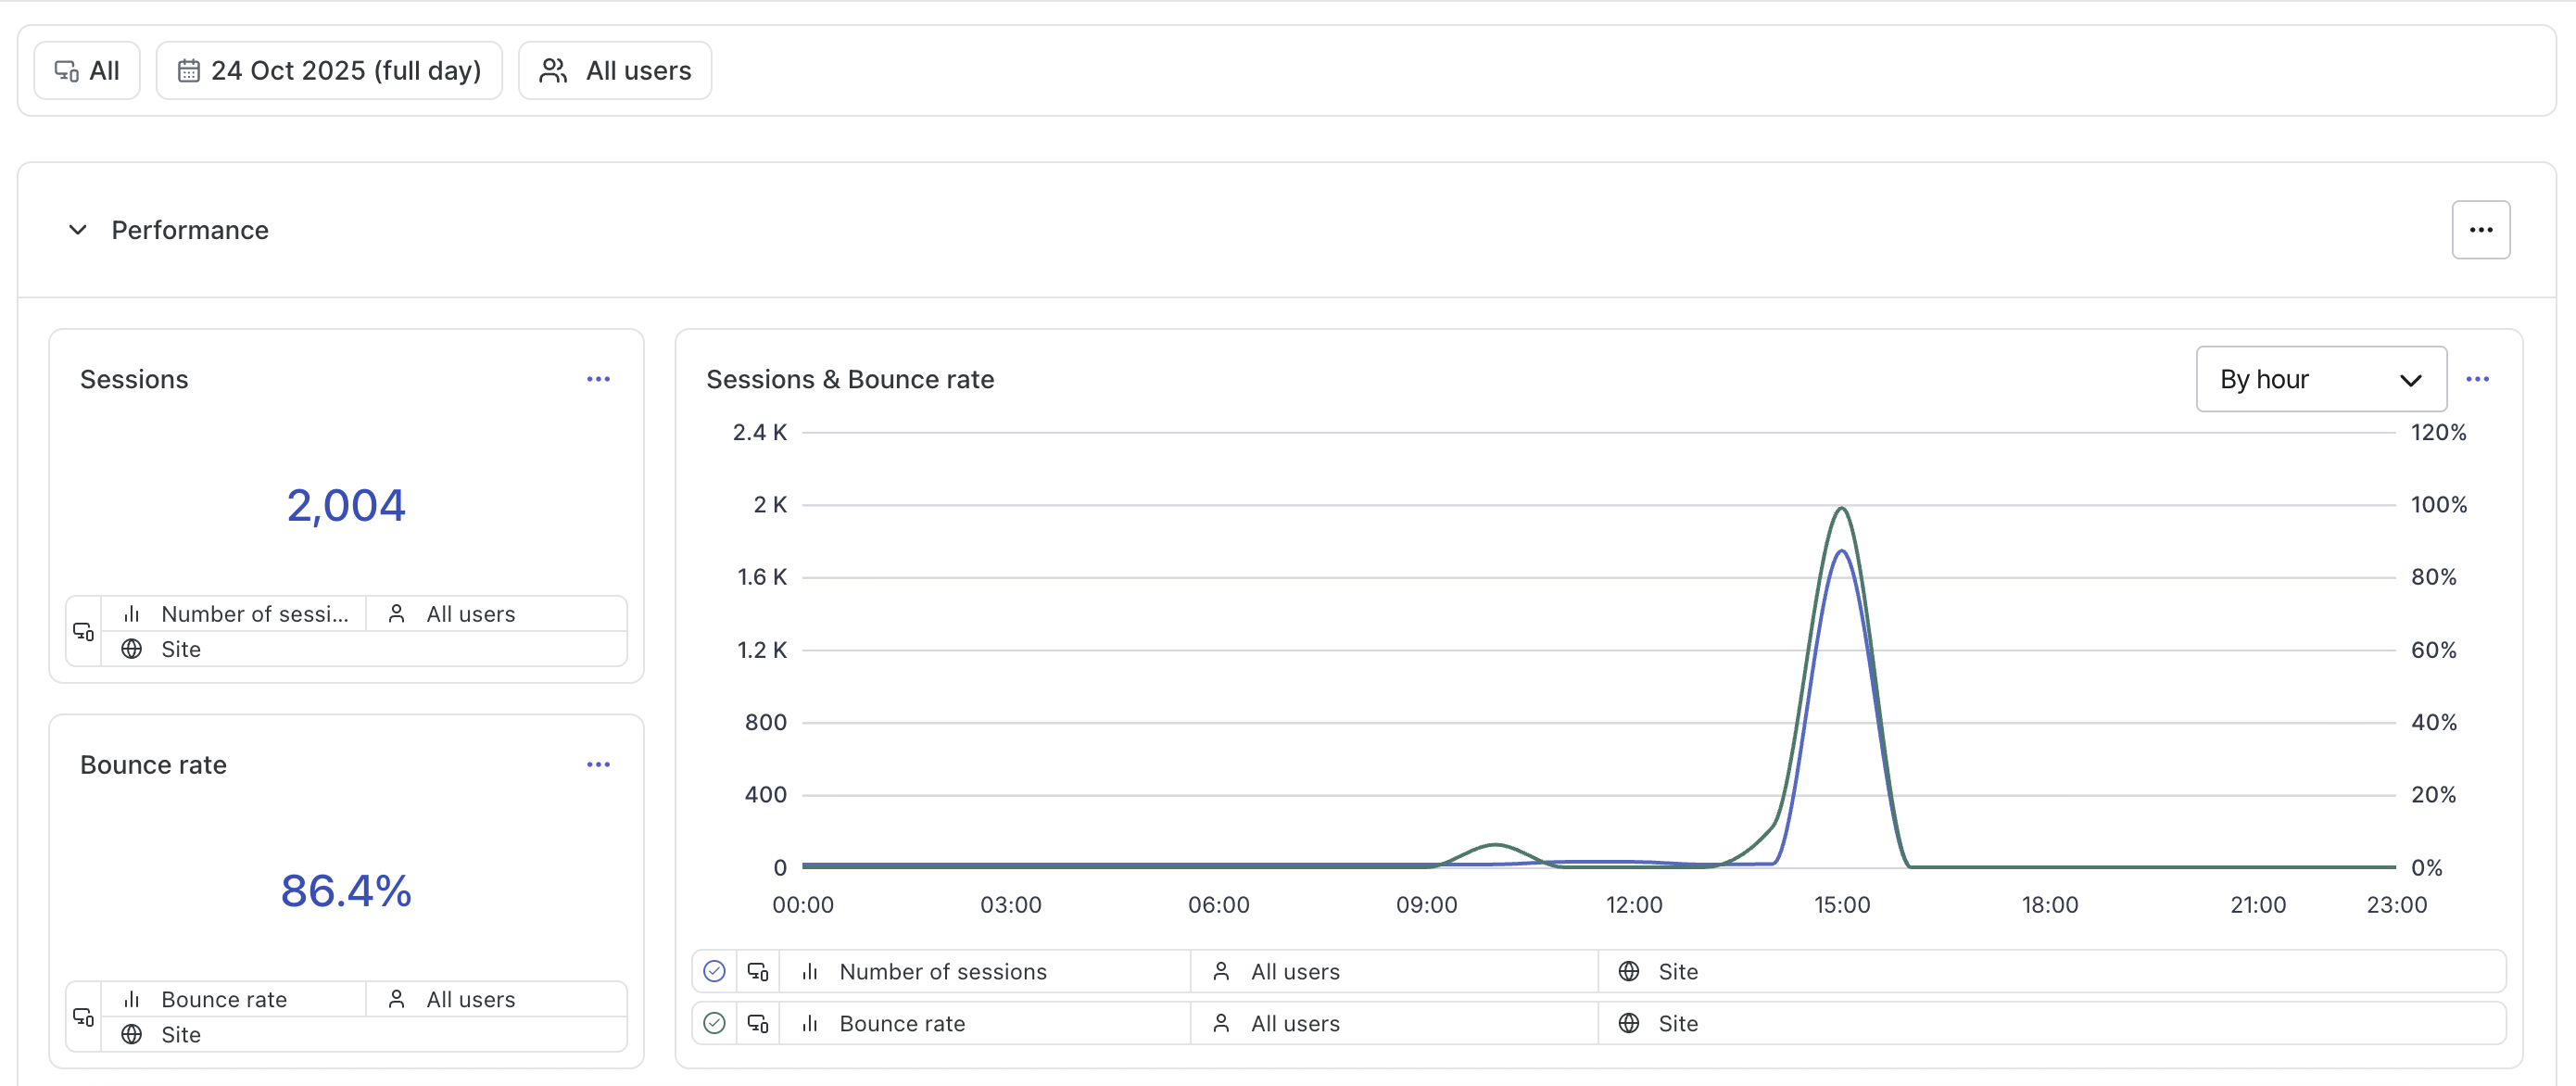Click the 60% right axis label
This screenshot has height=1086, width=2576.
[x=2433, y=650]
